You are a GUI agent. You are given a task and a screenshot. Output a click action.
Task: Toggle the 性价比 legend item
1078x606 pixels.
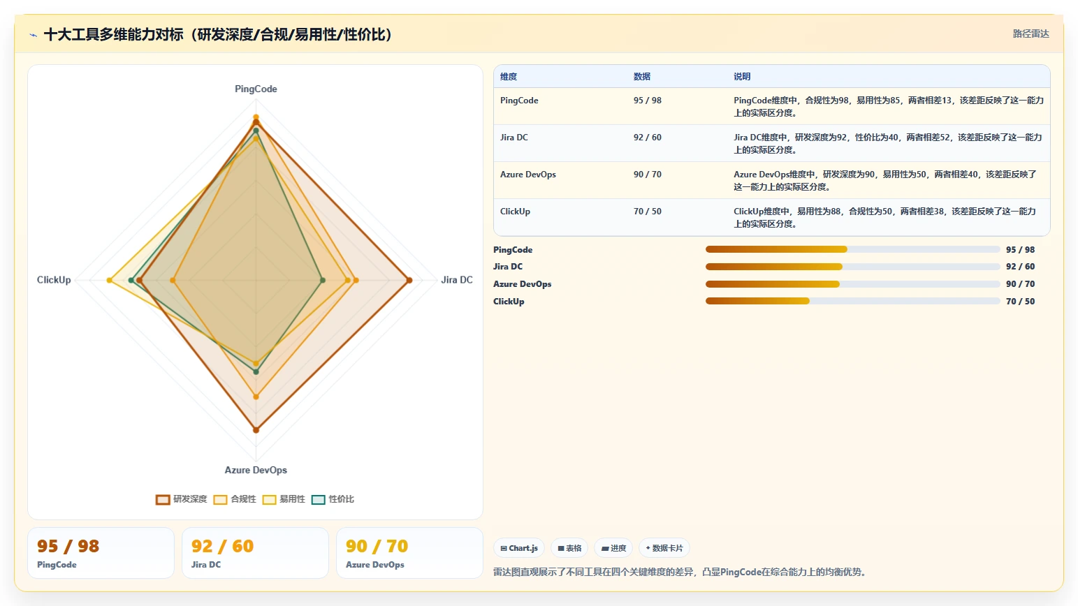point(333,499)
